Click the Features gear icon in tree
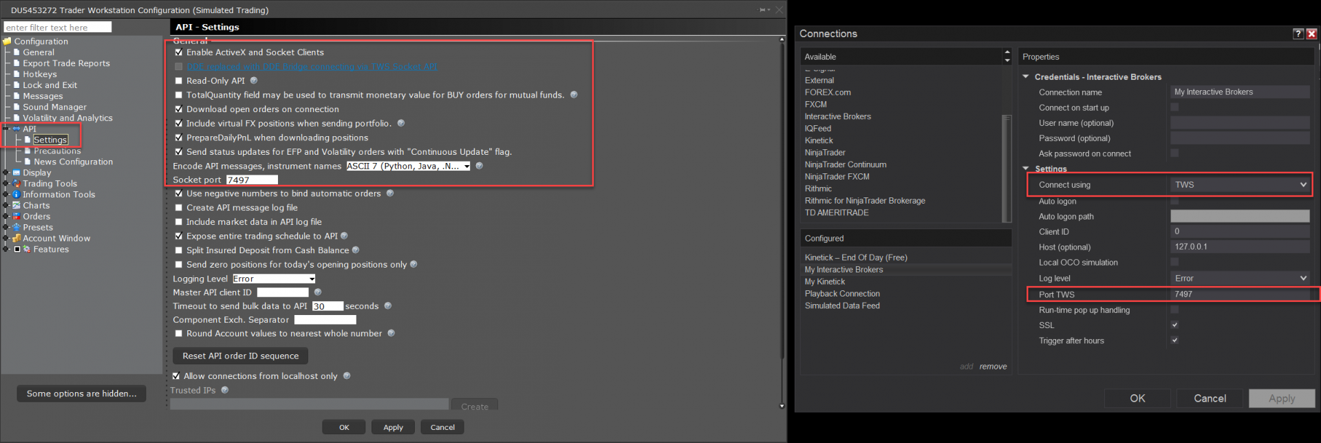 pos(27,249)
